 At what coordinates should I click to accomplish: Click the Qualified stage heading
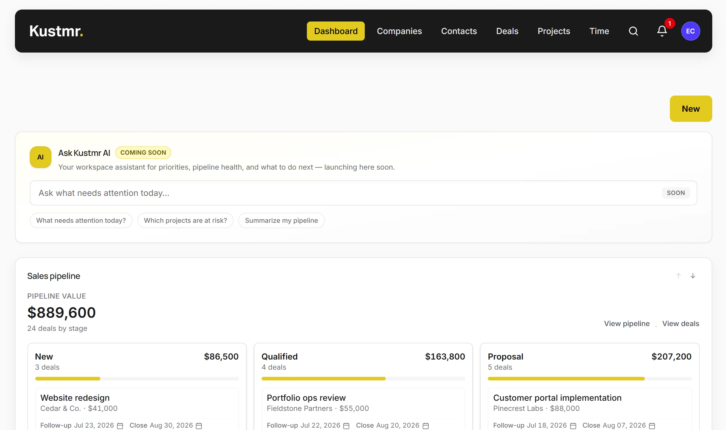(279, 357)
